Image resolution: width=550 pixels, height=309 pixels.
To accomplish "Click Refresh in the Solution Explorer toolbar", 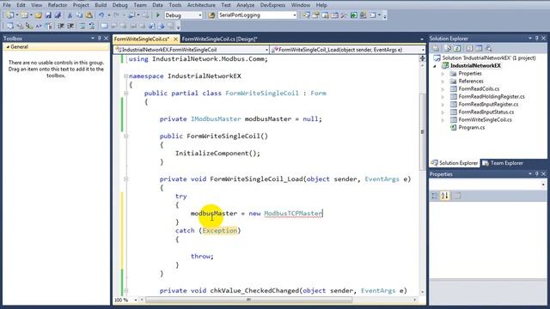I will coord(457,48).
